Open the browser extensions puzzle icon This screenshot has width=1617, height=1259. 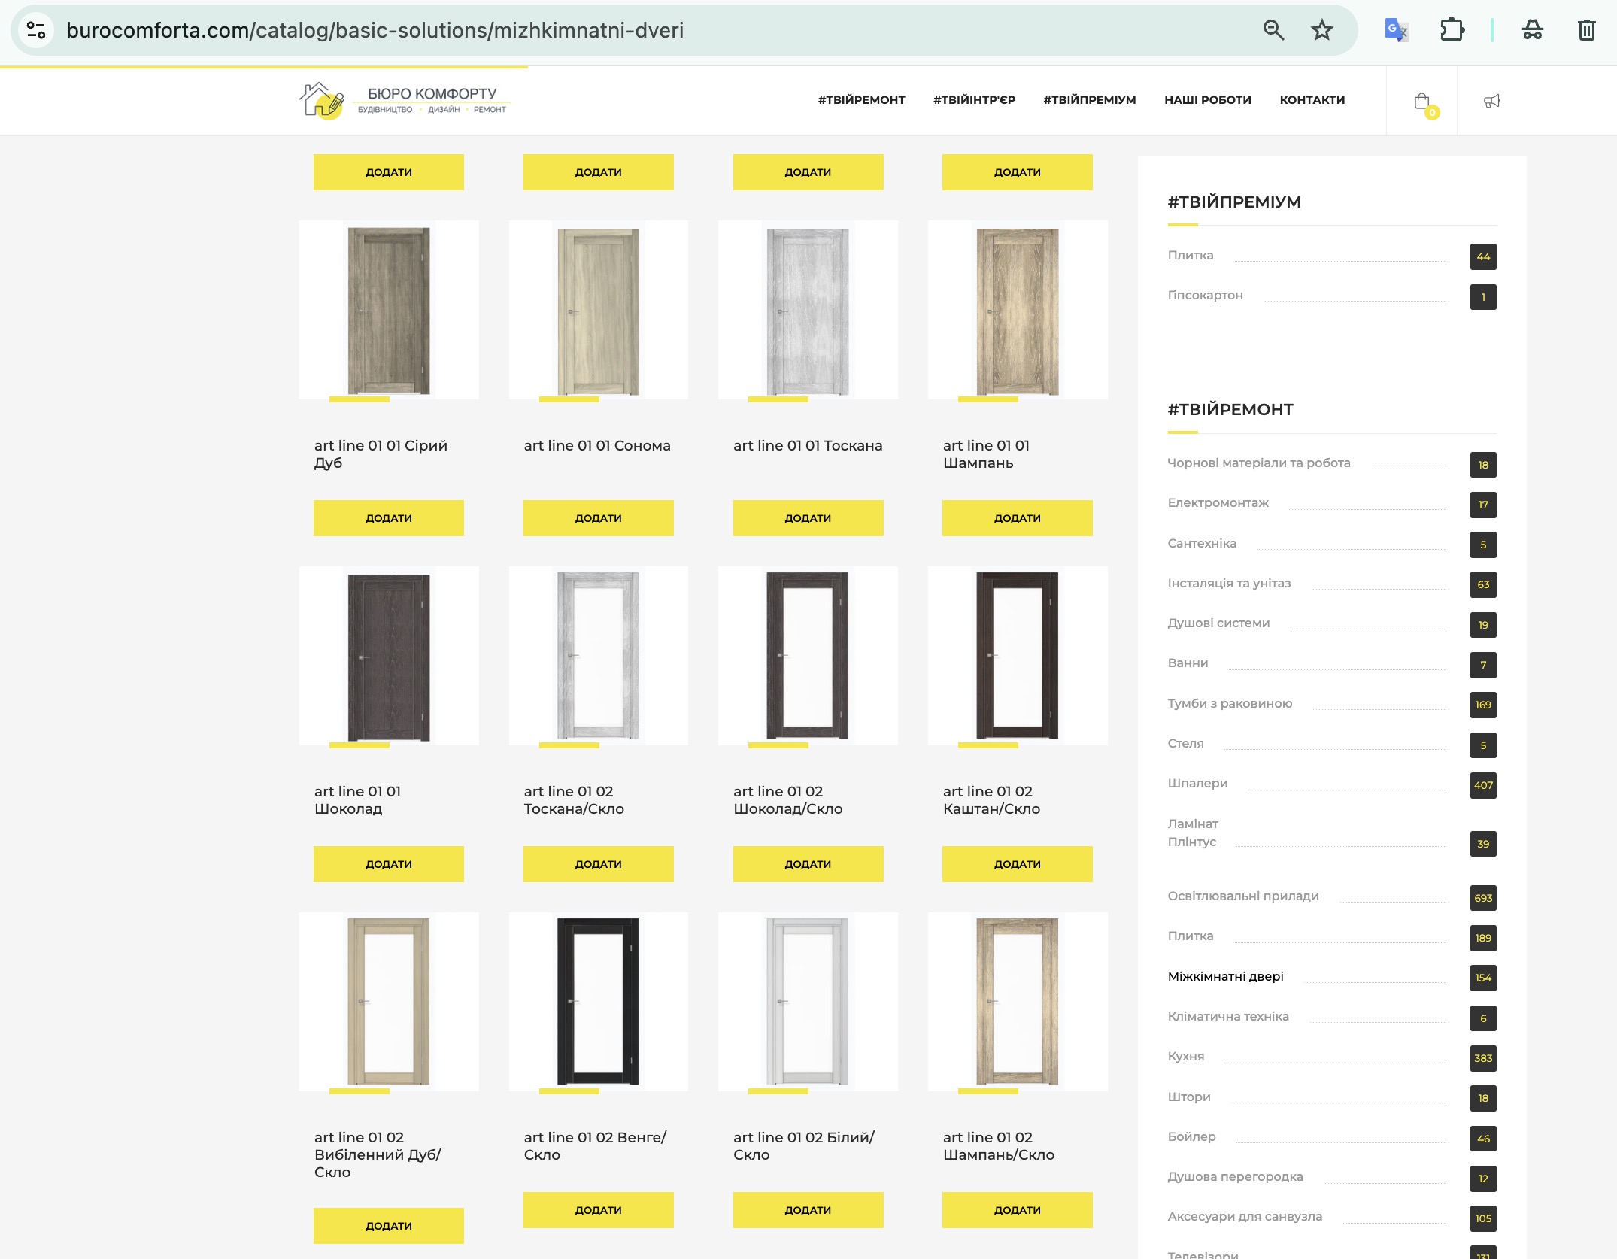pos(1452,30)
